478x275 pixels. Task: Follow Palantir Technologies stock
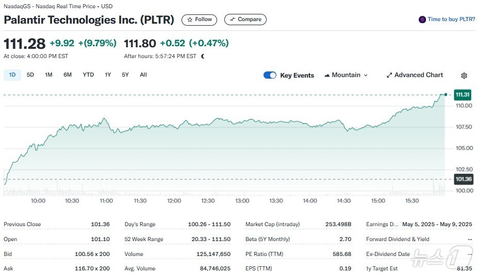tap(200, 20)
